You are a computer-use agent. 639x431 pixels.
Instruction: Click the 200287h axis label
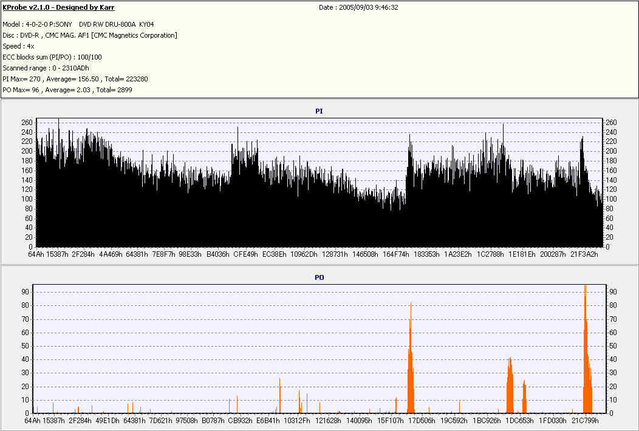point(553,254)
